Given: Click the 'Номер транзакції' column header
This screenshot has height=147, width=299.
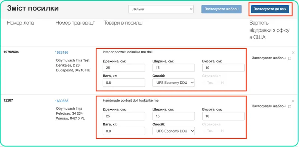Looking at the screenshot, I should pos(75,23).
